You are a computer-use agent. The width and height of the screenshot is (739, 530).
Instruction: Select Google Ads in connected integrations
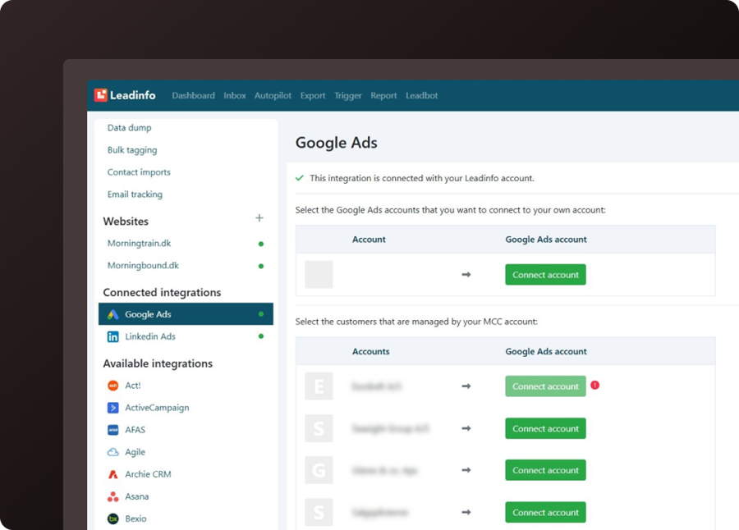pos(148,314)
